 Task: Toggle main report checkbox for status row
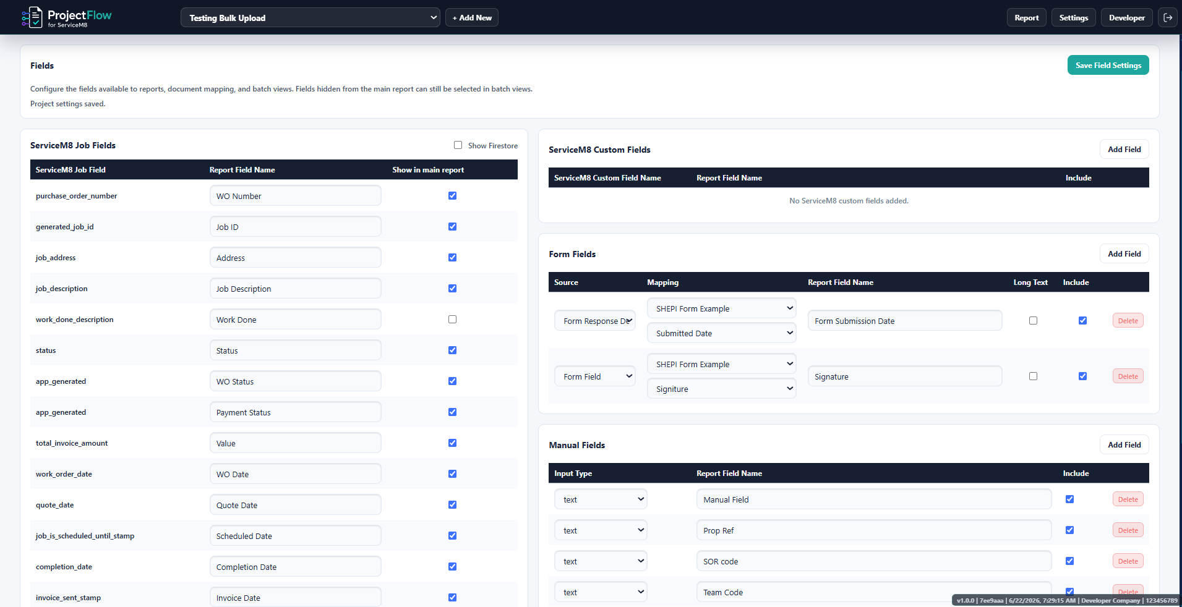coord(452,350)
